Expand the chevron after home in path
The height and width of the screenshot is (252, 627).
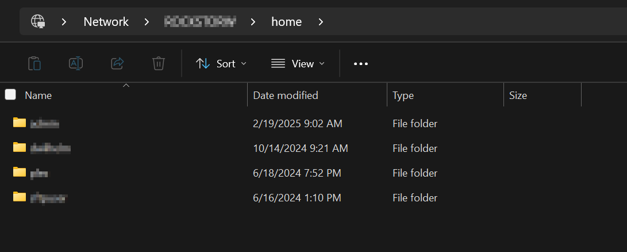point(321,22)
